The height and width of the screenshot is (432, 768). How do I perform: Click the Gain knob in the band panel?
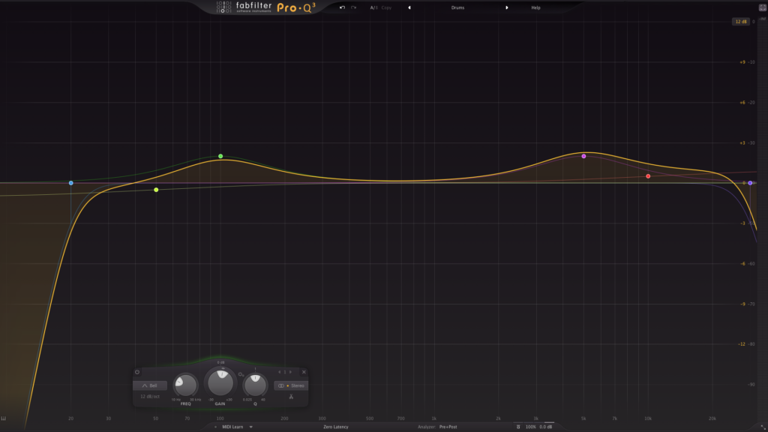(220, 385)
